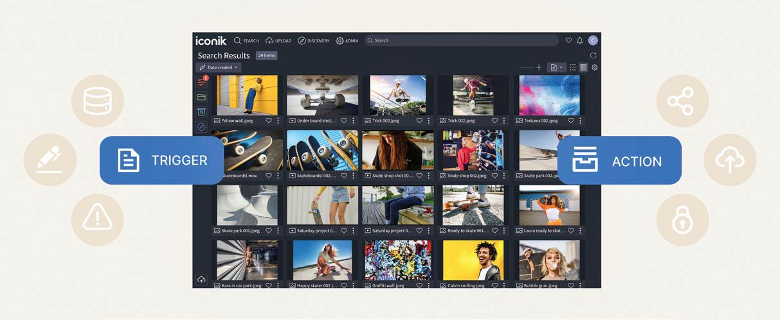Click the Skate park 001.jpeg file name
This screenshot has height=320, width=780.
240,231
